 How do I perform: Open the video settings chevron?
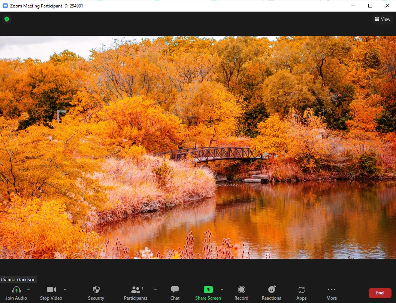(65, 289)
